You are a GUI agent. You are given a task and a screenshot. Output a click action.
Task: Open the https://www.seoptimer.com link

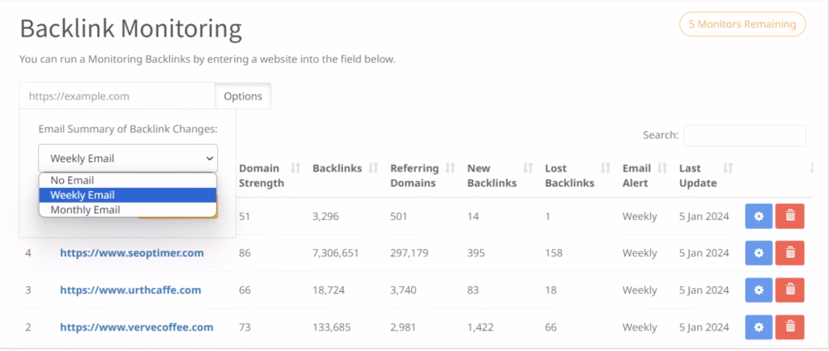pyautogui.click(x=131, y=253)
